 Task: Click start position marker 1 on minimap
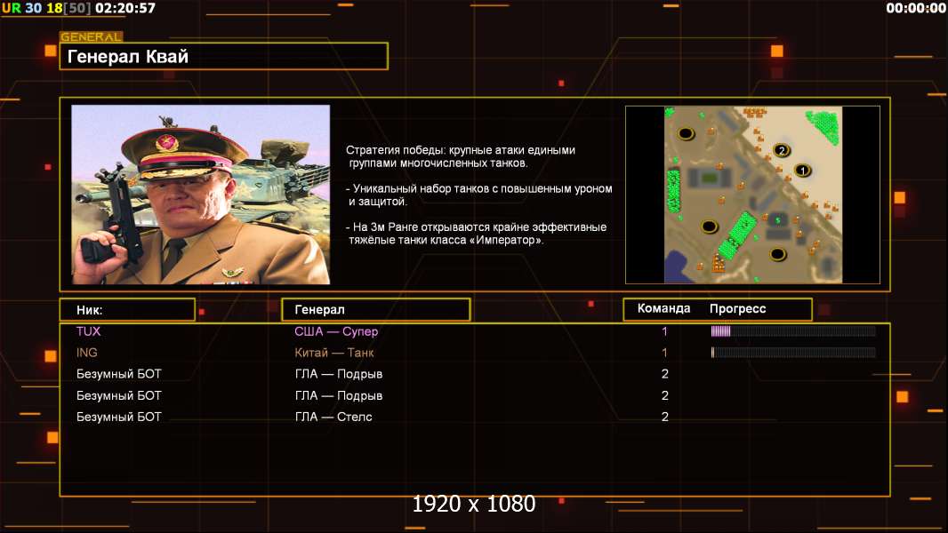[x=802, y=171]
